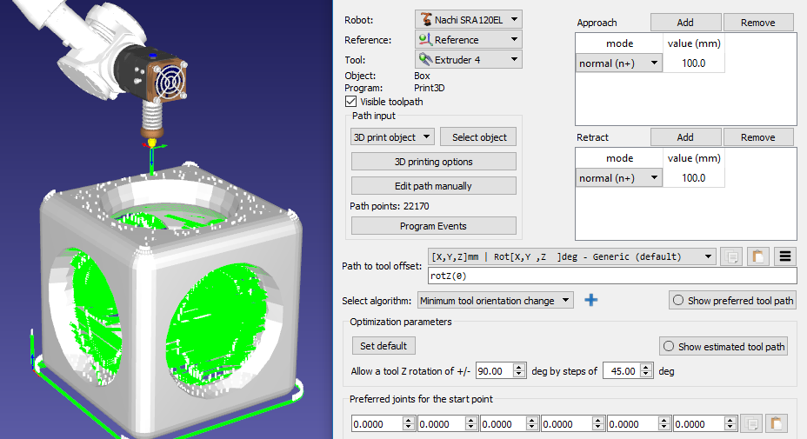
Task: Click the rotZ(0) tool offset text field
Action: (x=611, y=276)
